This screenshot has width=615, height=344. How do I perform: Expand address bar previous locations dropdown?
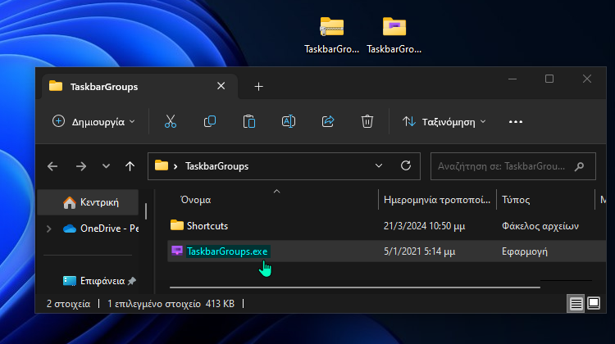[379, 165]
